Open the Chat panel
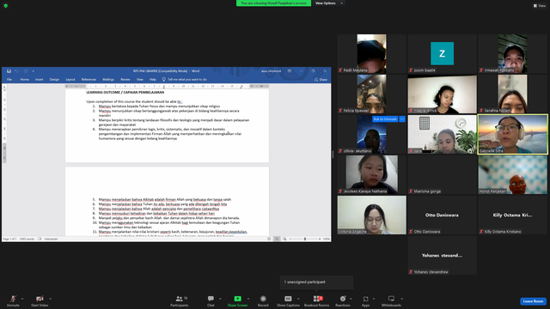The width and height of the screenshot is (550, 309). pos(211,300)
